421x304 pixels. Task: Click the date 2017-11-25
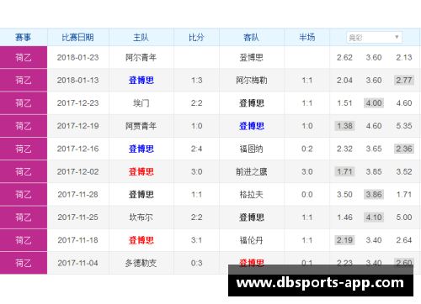[77, 218]
